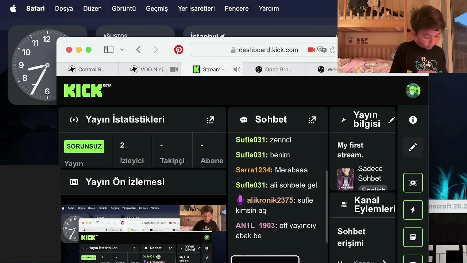The image size is (467, 263).
Task: Click the 'ali sohbete gel' chat message
Action: tap(293, 185)
